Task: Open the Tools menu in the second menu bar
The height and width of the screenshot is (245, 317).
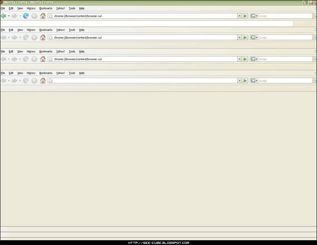Action: tap(72, 30)
